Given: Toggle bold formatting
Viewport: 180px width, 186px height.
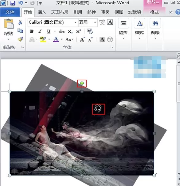Looking at the screenshot, I should pos(32,31).
